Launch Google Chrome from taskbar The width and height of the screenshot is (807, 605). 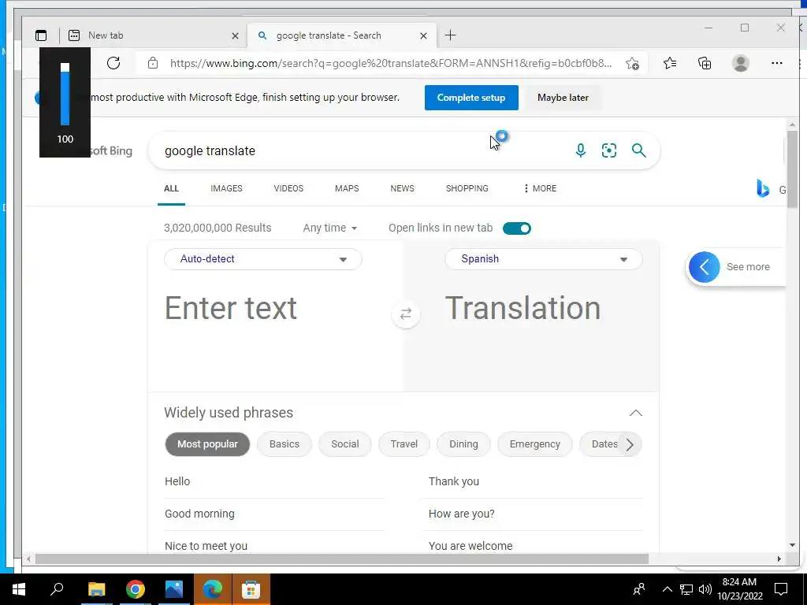pyautogui.click(x=136, y=589)
